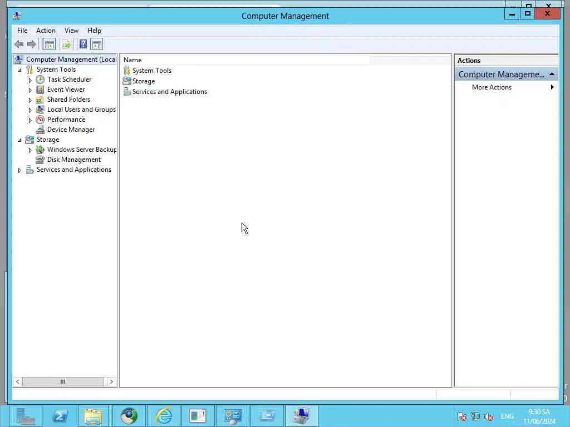
Task: Click the Name column header
Action: [246, 60]
